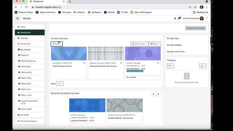The width and height of the screenshot is (233, 131).
Task: Reload the page with the refresh icon
Action: tap(27, 7)
